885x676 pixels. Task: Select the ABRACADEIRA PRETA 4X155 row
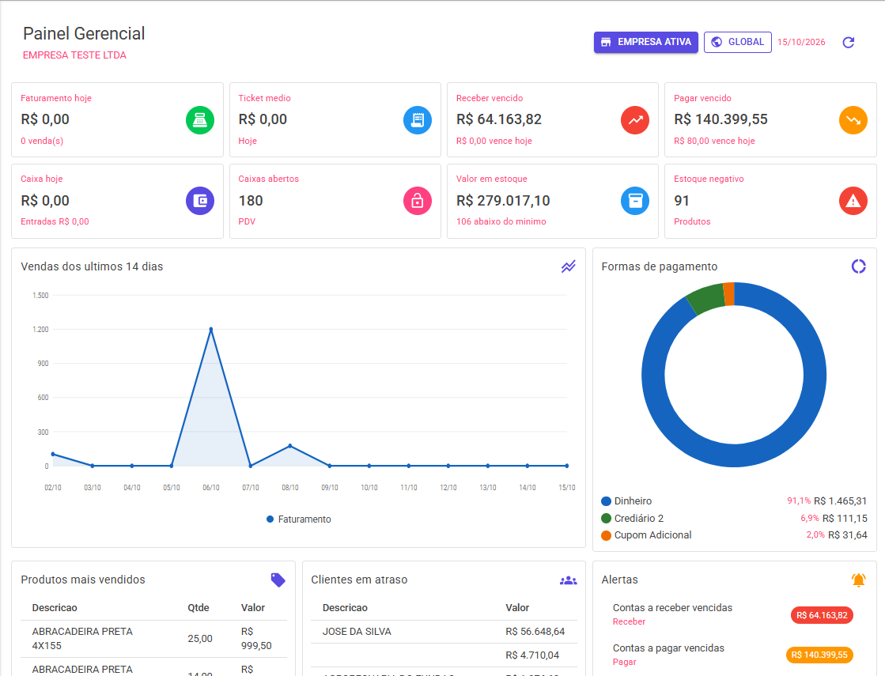click(x=153, y=639)
